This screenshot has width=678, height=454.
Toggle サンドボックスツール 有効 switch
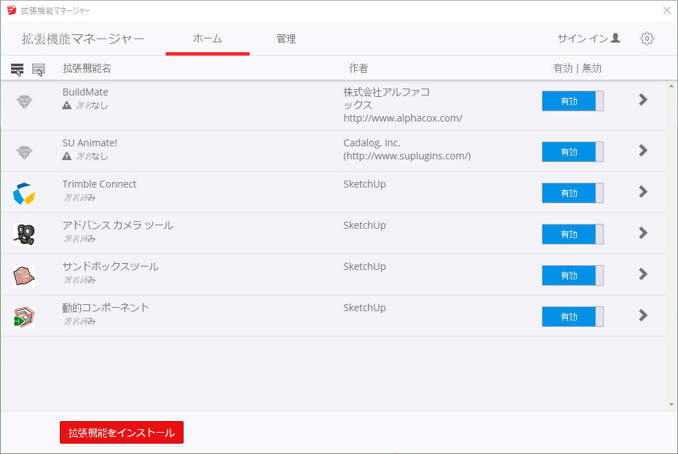(x=573, y=275)
